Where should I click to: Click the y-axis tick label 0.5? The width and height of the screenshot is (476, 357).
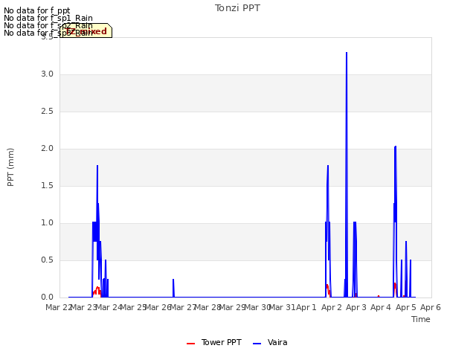point(48,260)
